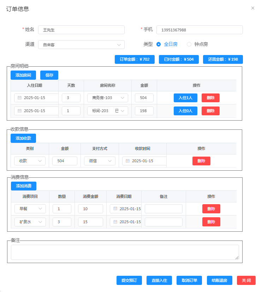Expand the 早餐 consumption item dropdown

coord(30,209)
